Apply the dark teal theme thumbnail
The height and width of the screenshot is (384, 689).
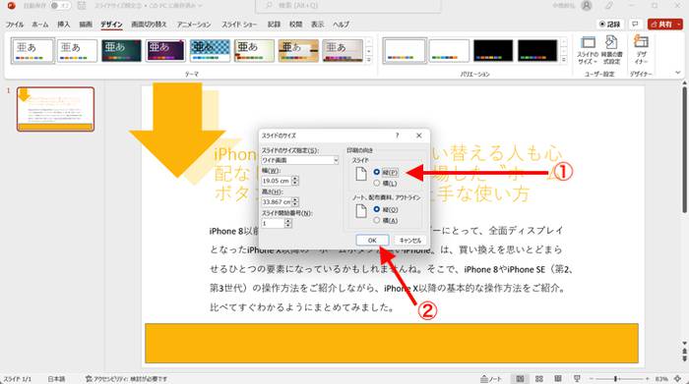coord(122,50)
